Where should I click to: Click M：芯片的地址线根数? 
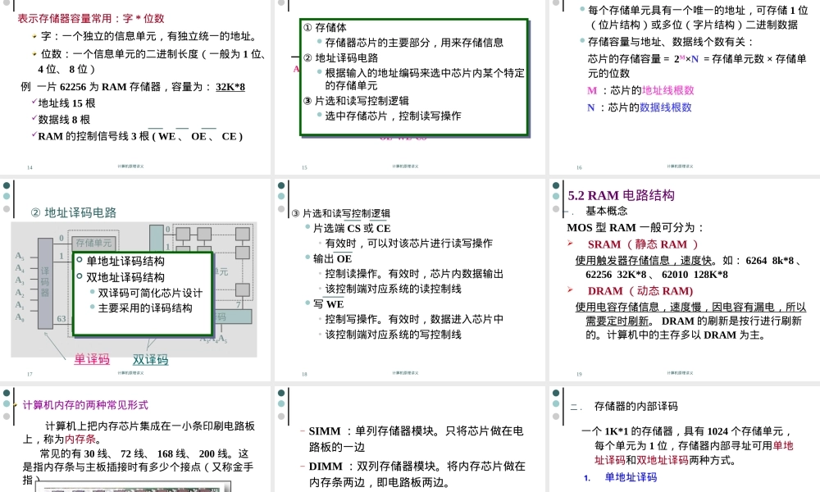tap(640, 90)
